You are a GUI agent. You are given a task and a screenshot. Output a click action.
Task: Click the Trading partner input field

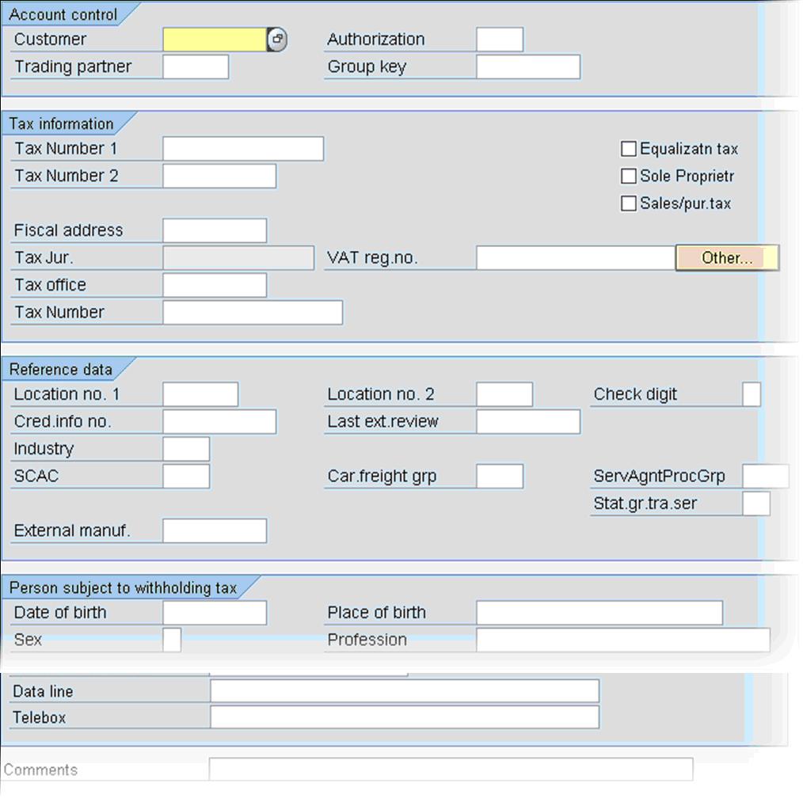[x=195, y=66]
